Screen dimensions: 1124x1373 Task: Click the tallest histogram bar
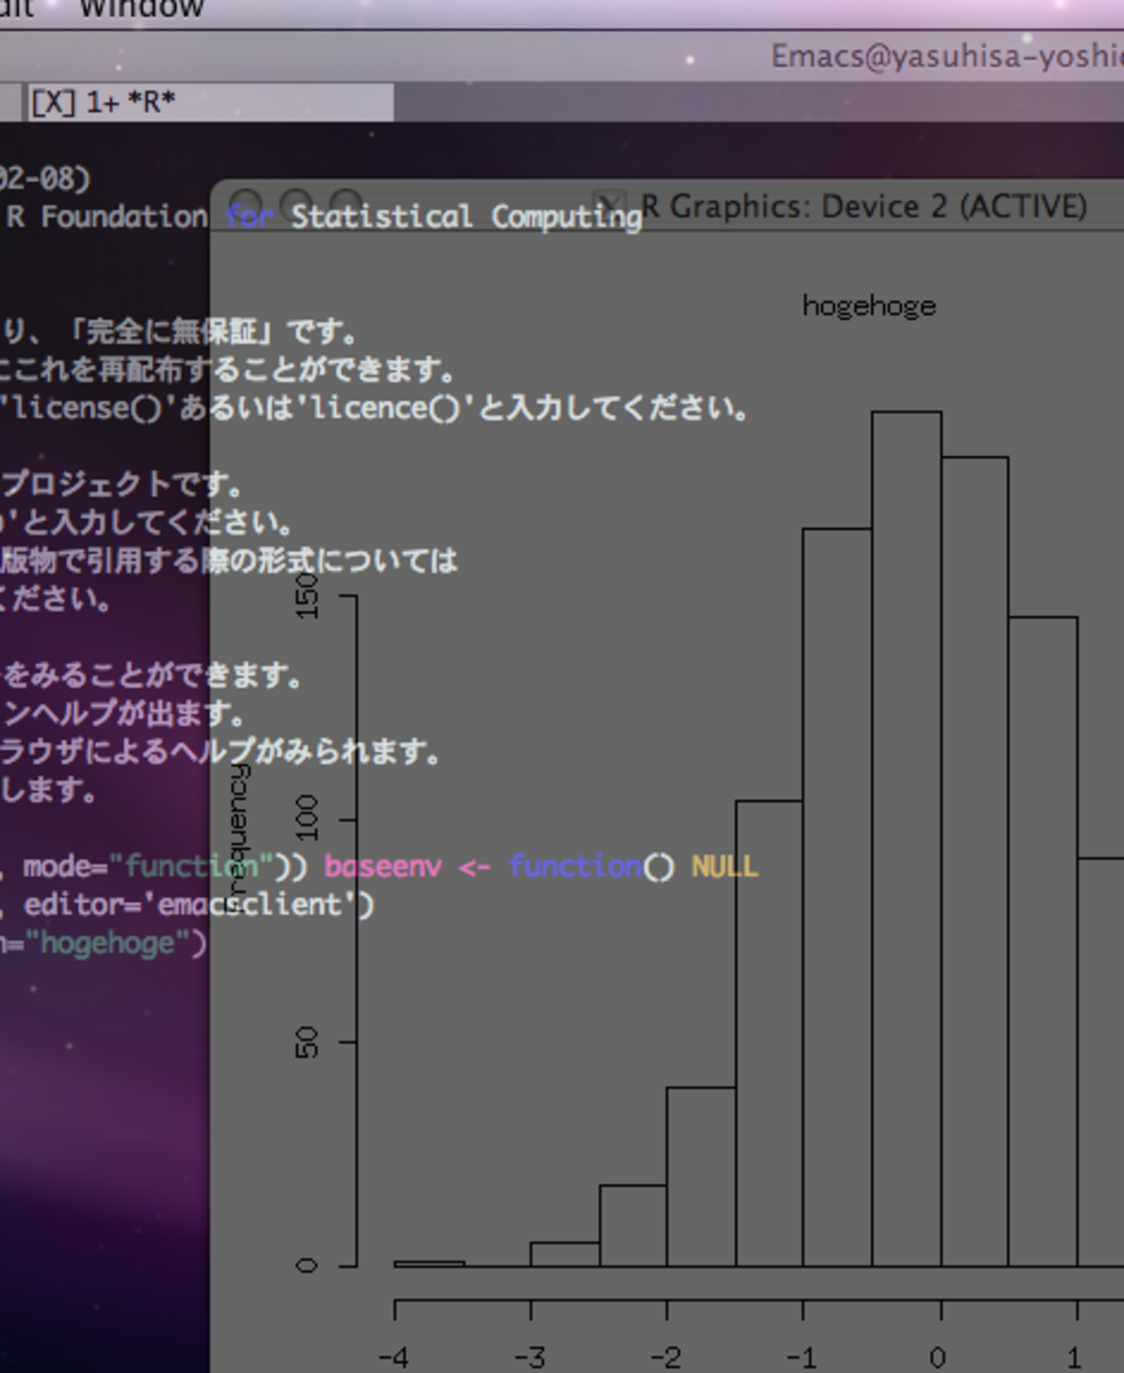point(906,838)
